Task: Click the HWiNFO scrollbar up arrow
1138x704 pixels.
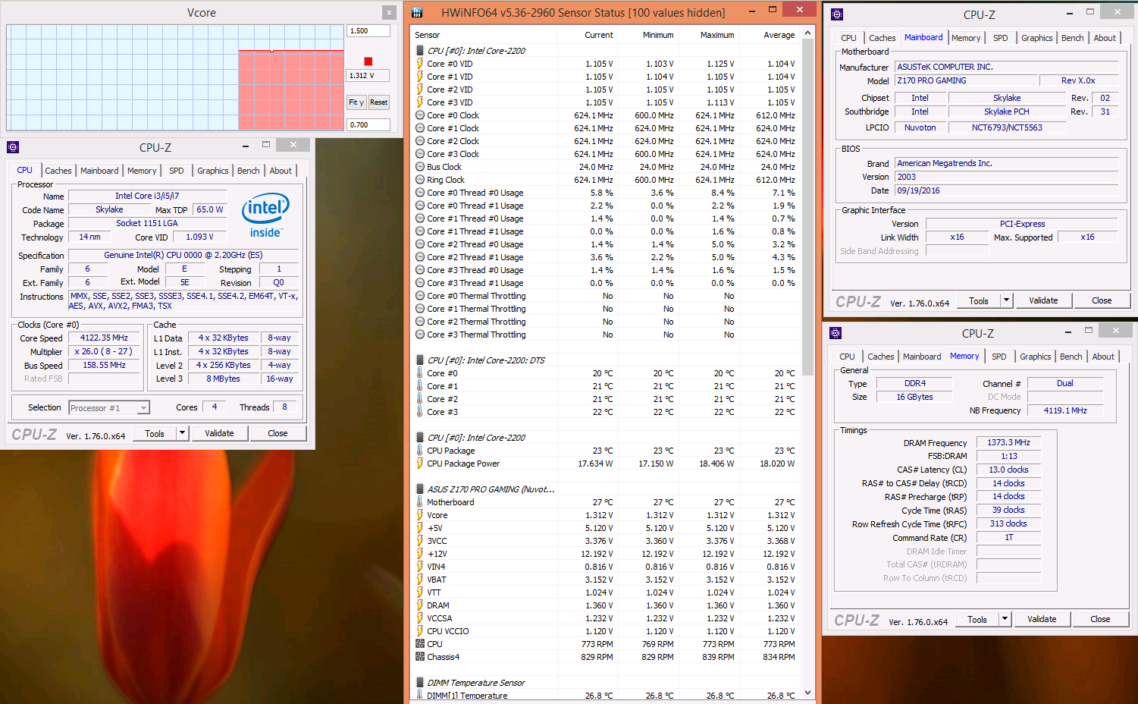Action: 807,33
